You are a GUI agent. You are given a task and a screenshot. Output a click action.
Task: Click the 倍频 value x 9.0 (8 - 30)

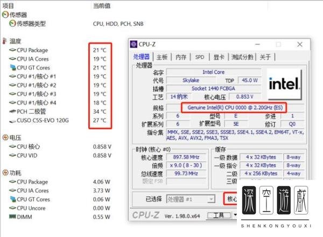[186, 165]
